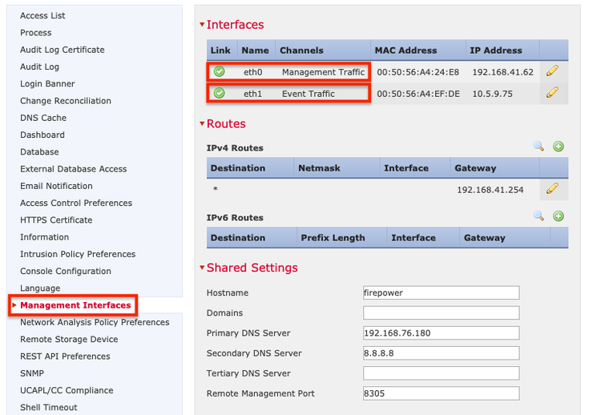Collapse the Interfaces section

[x=202, y=25]
